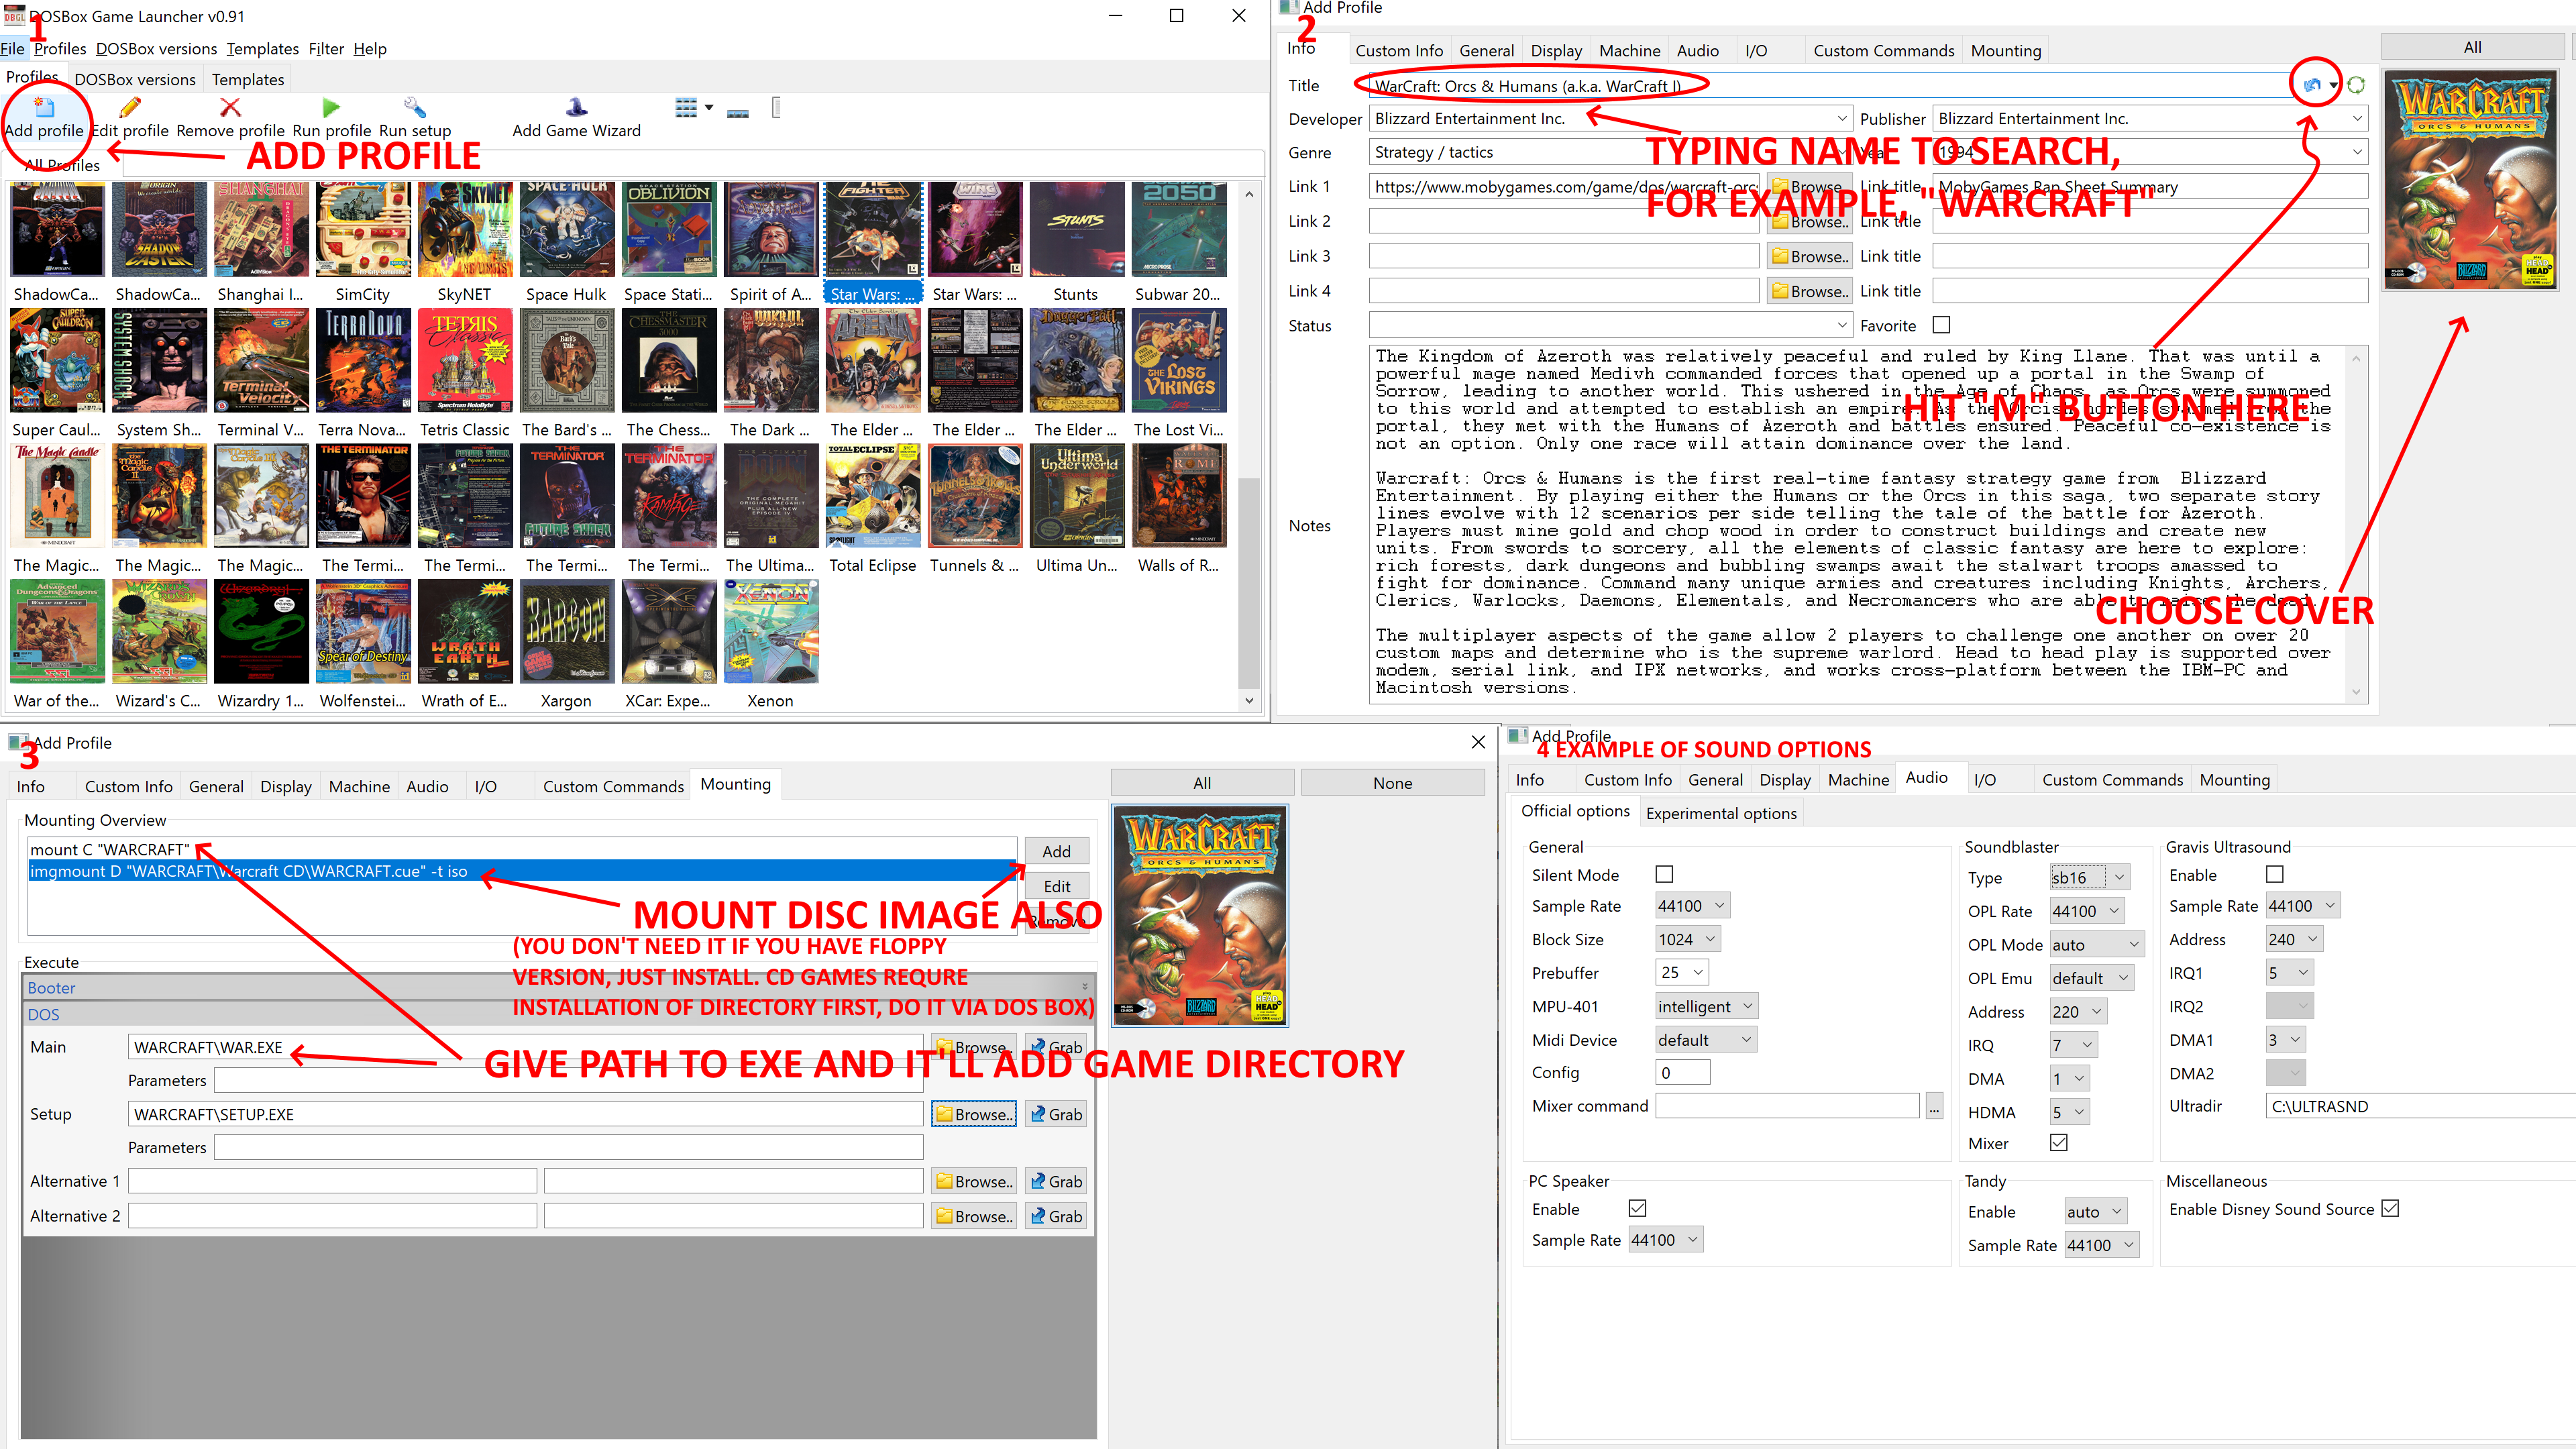Open the Add Game Wizard hat icon
This screenshot has width=2576, height=1449.
pyautogui.click(x=576, y=107)
